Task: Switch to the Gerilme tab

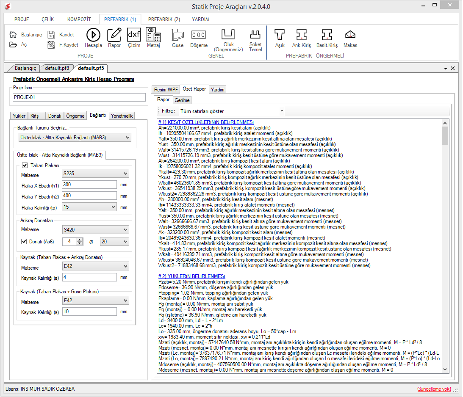Action: (x=182, y=100)
